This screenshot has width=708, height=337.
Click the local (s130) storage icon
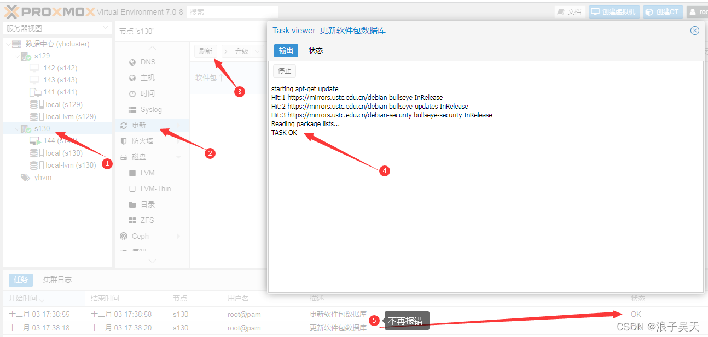pos(37,153)
